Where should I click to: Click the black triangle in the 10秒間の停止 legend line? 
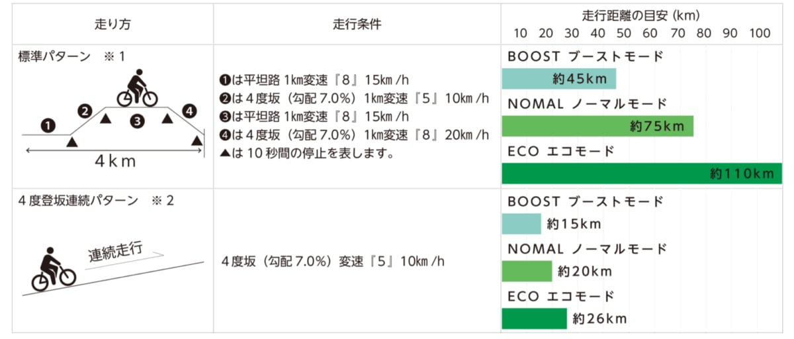point(224,156)
